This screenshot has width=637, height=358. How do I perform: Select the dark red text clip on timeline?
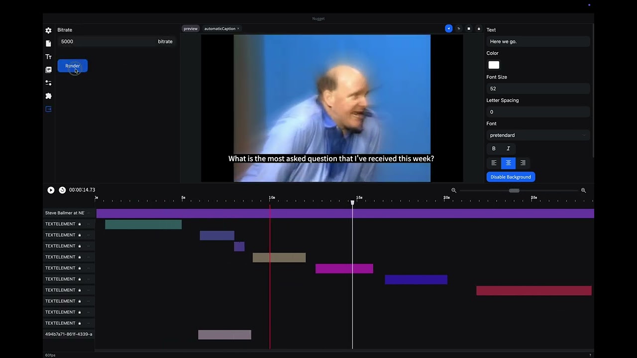coord(534,290)
